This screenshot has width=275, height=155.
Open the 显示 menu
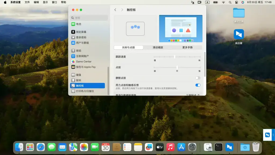[45, 2]
